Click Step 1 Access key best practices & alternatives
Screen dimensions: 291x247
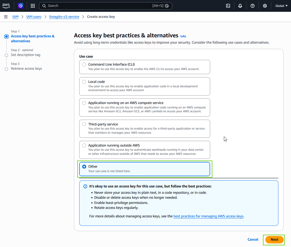coord(33,38)
